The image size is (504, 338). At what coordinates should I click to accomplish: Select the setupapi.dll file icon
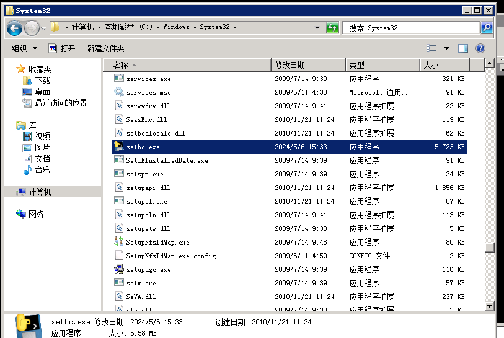pos(119,187)
